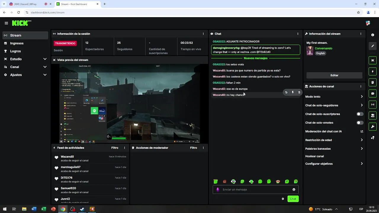Viewport: 379px width, 213px height.
Task: Open chat settings gear beside Chat button
Action: (283, 199)
